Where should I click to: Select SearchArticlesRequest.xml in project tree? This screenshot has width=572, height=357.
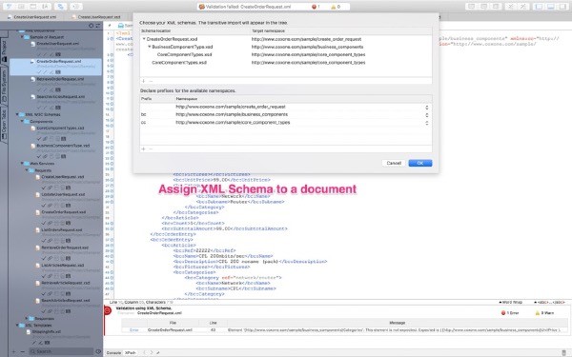61,96
